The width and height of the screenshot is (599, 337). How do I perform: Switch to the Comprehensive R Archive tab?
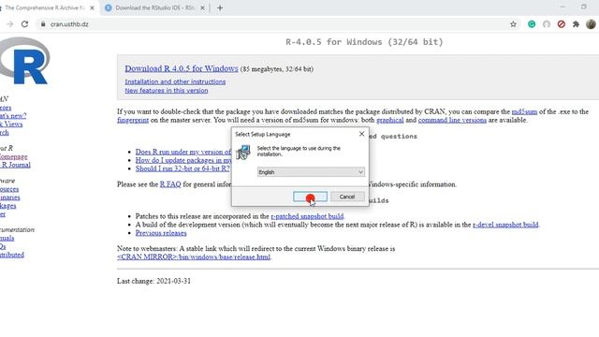tap(48, 7)
